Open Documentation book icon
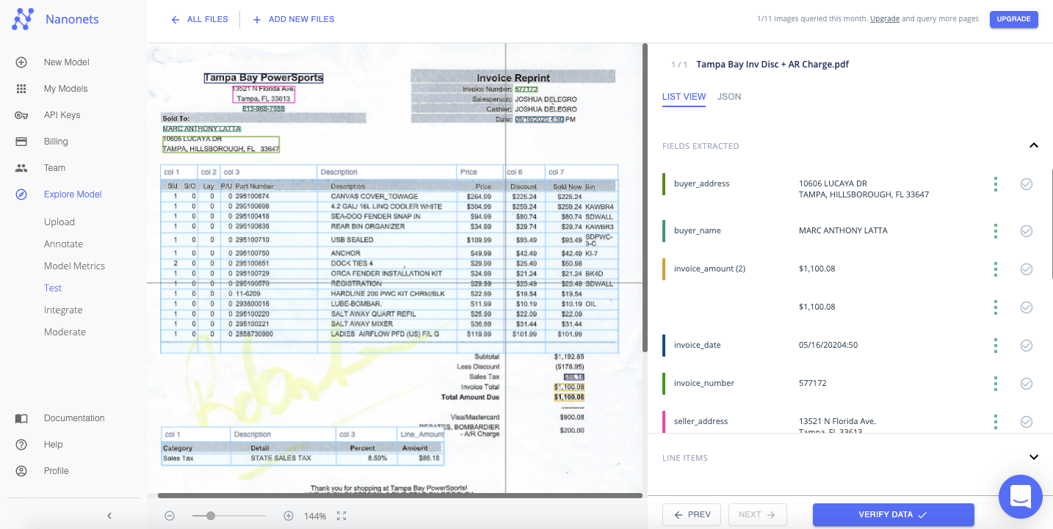1053x529 pixels. pyautogui.click(x=21, y=418)
